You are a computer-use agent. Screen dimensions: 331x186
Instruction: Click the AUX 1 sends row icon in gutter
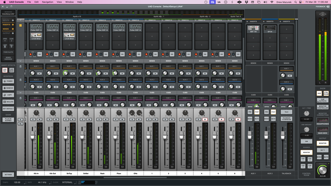pyautogui.click(x=20, y=67)
